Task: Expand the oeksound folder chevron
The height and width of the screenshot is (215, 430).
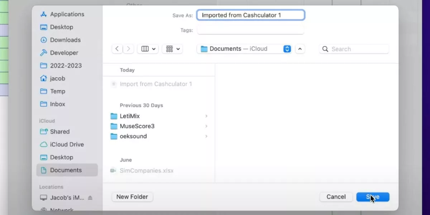Action: (206, 136)
